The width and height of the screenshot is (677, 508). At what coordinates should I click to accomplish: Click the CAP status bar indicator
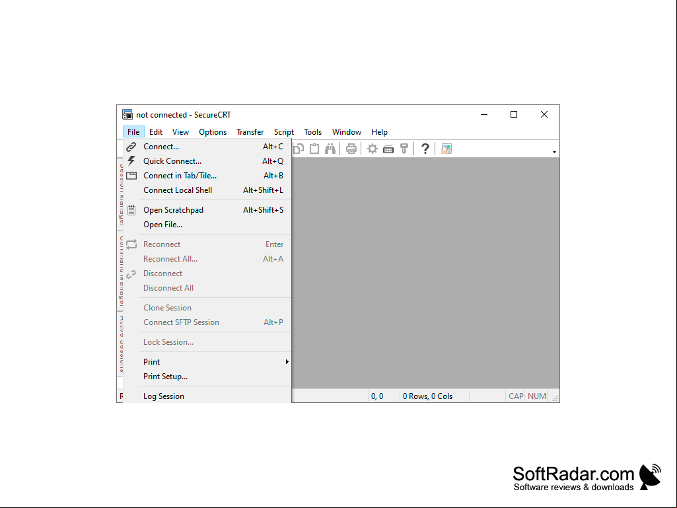click(516, 396)
